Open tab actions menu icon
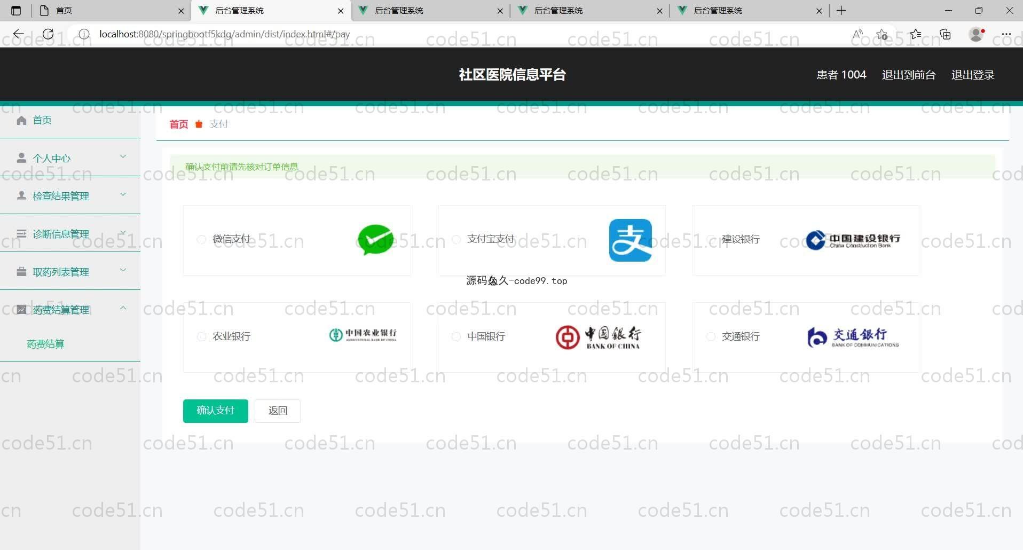 (x=16, y=11)
